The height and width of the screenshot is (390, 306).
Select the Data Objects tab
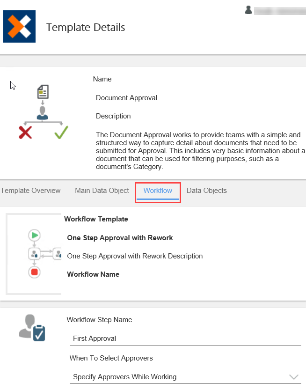pyautogui.click(x=206, y=191)
